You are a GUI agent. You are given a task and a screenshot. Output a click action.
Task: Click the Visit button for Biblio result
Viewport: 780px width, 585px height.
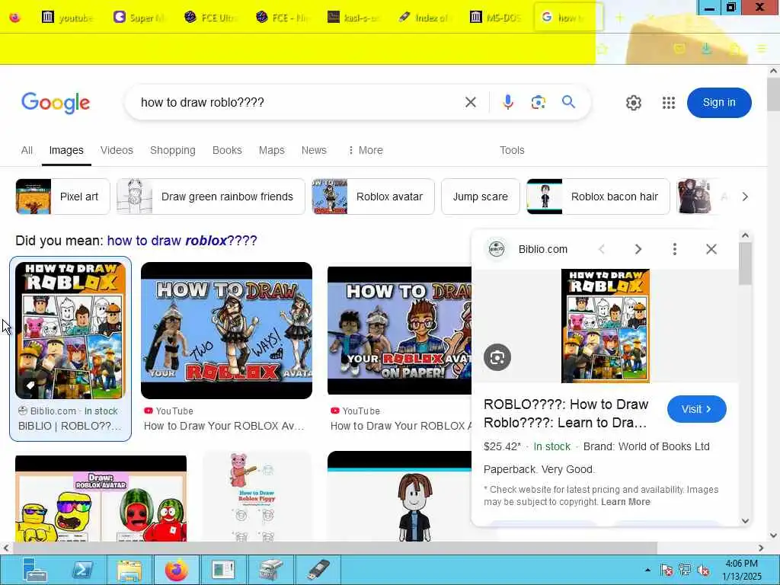coord(696,409)
